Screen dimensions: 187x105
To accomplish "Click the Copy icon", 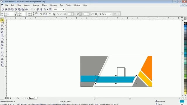I will coord(19,9).
